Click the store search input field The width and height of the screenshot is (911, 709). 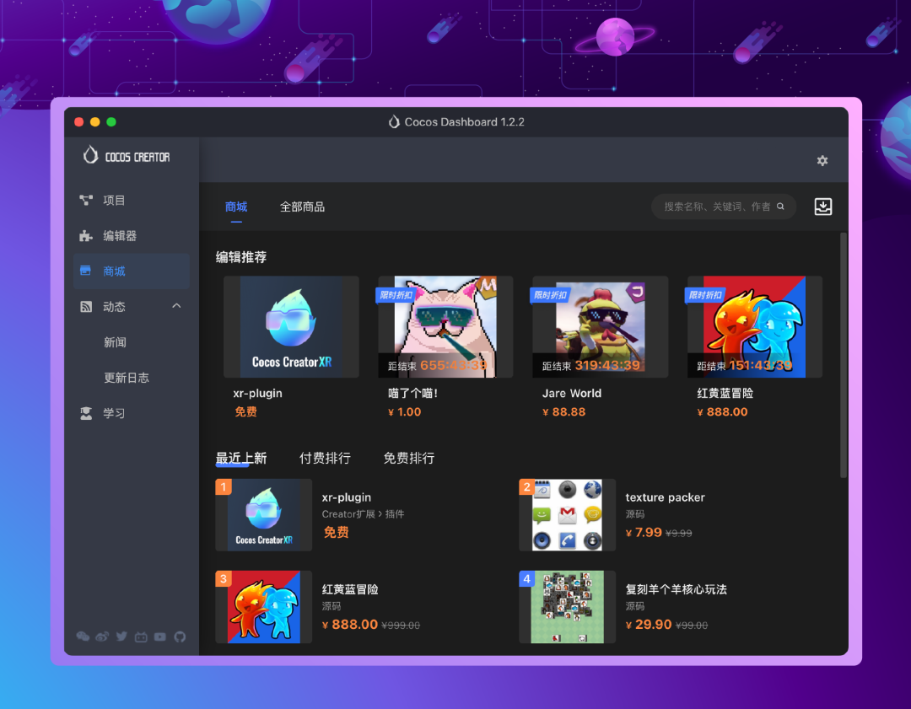coord(715,207)
